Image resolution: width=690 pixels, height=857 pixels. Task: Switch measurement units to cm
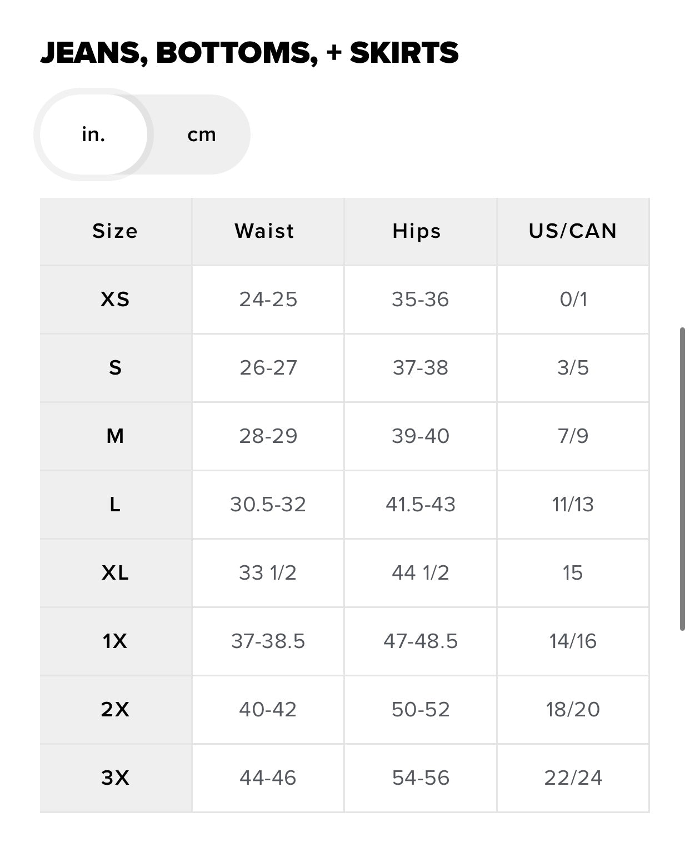pos(201,134)
